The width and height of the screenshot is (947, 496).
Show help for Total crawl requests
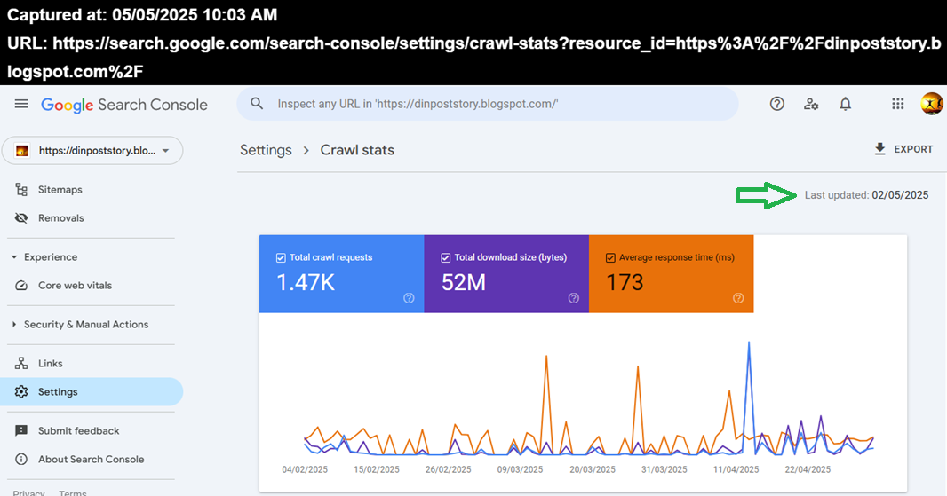[409, 298]
